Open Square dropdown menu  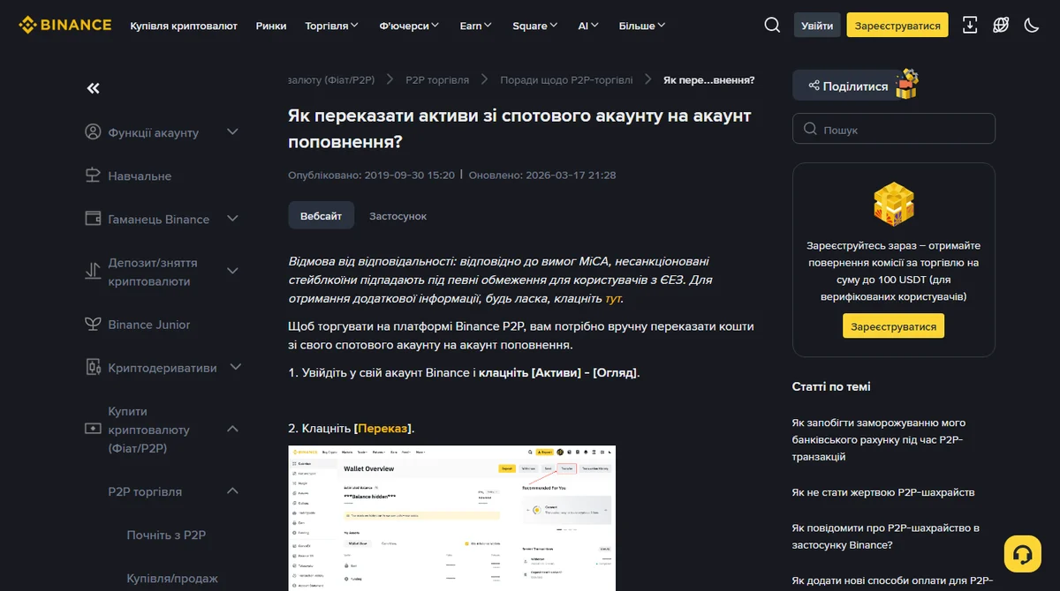click(x=535, y=26)
